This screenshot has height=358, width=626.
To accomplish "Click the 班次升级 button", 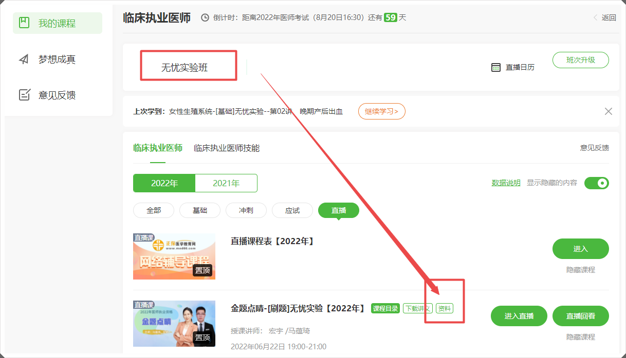I will click(x=580, y=60).
